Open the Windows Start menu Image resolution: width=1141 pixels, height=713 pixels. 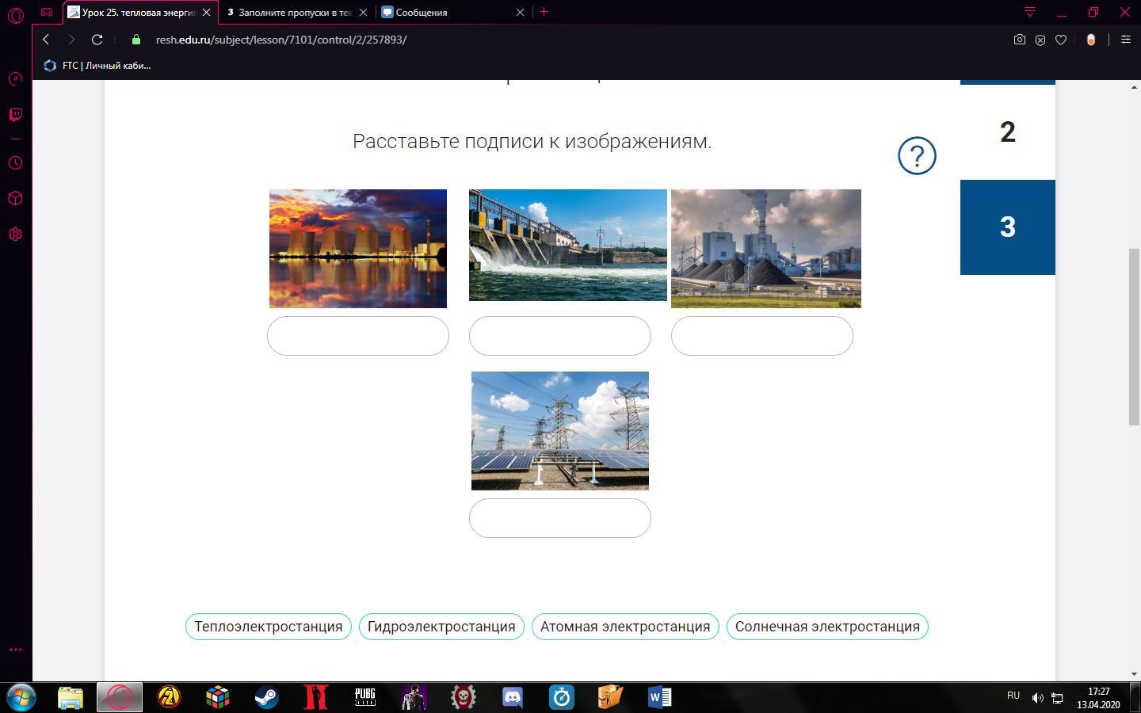click(x=21, y=697)
